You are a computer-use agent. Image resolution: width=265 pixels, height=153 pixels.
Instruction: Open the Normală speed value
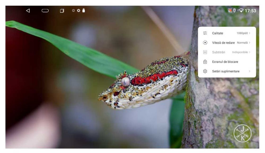click(x=242, y=43)
